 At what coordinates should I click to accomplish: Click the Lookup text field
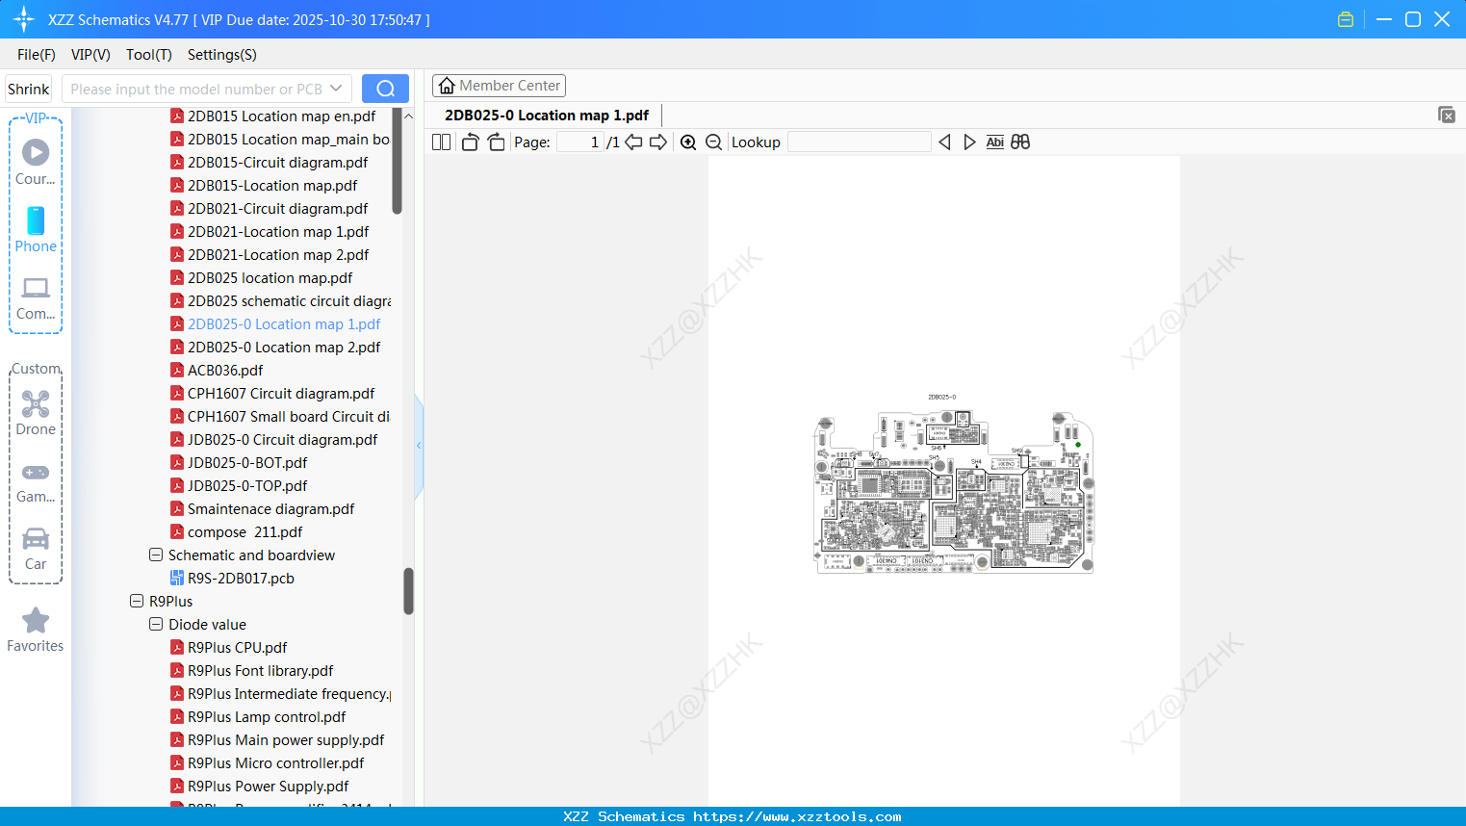pyautogui.click(x=860, y=142)
